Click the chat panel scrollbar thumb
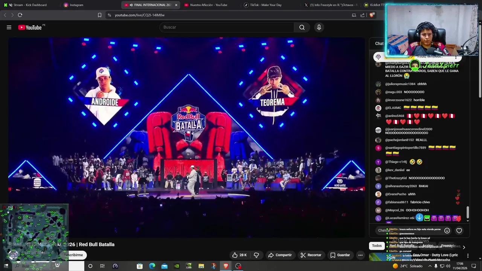Image resolution: width=482 pixels, height=271 pixels. (468, 212)
